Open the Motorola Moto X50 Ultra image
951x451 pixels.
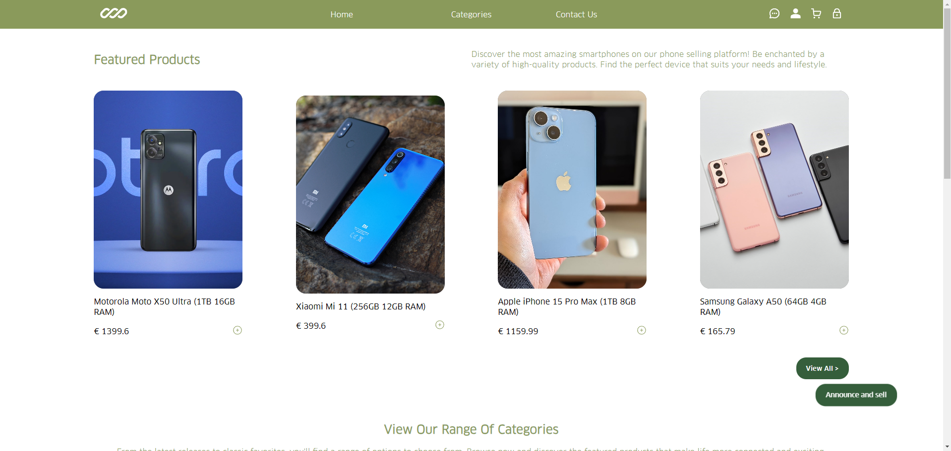(x=168, y=190)
